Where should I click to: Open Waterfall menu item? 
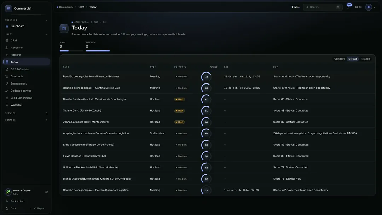pyautogui.click(x=26, y=105)
